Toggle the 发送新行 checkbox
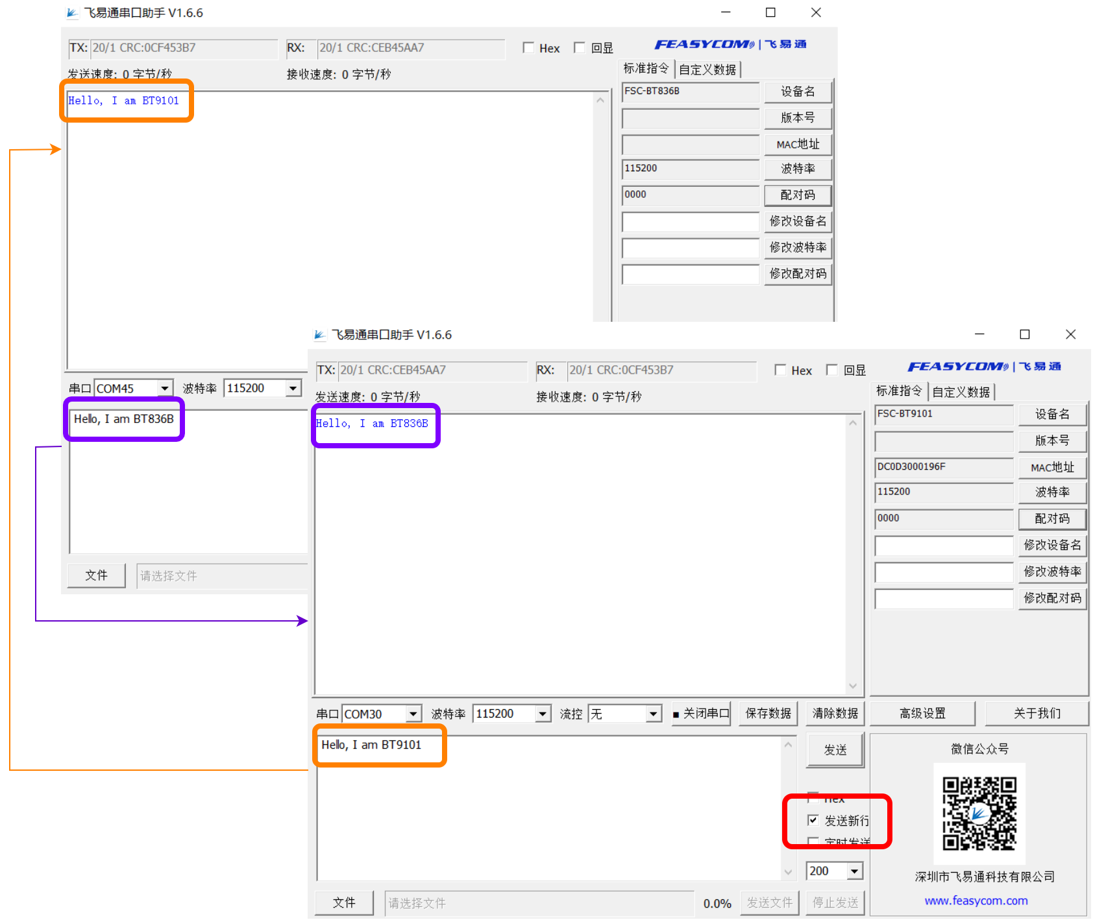The image size is (1093, 920). pos(813,820)
